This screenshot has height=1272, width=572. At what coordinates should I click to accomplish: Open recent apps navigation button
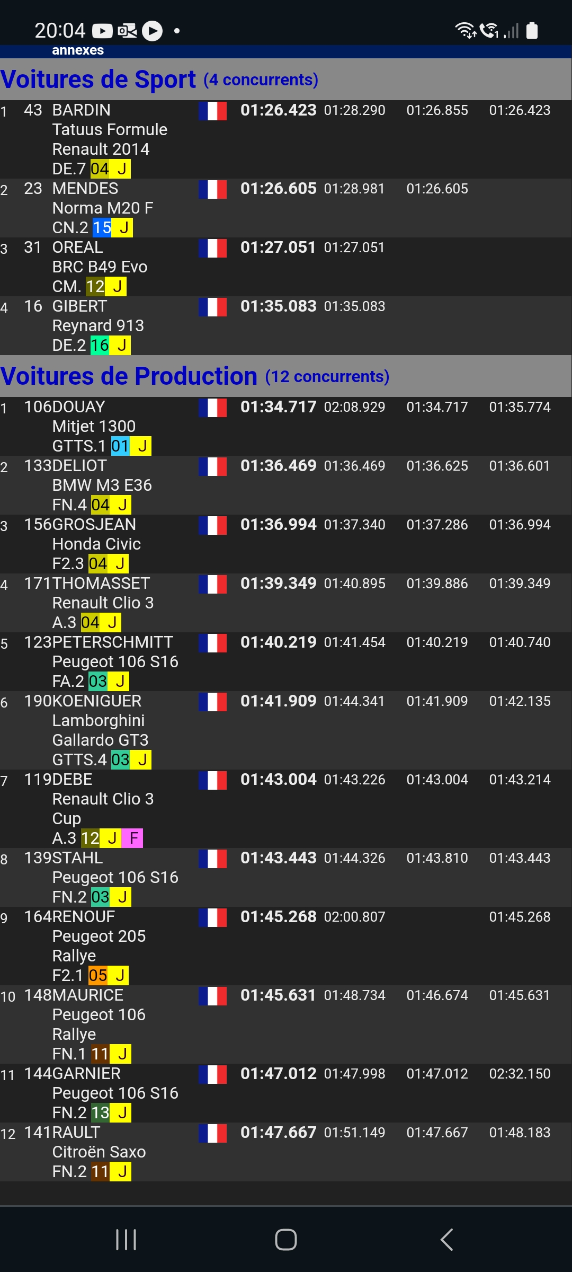(x=126, y=1240)
